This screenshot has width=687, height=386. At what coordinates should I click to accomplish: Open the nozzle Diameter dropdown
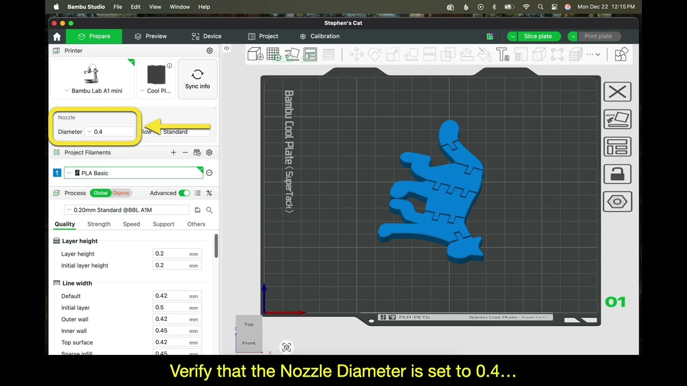click(x=109, y=132)
